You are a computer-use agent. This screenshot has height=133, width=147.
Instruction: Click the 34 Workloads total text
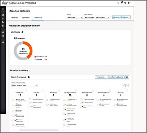tap(19, 38)
